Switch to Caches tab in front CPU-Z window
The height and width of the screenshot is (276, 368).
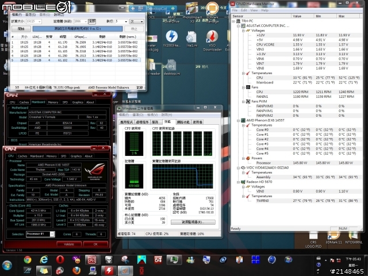point(22,156)
